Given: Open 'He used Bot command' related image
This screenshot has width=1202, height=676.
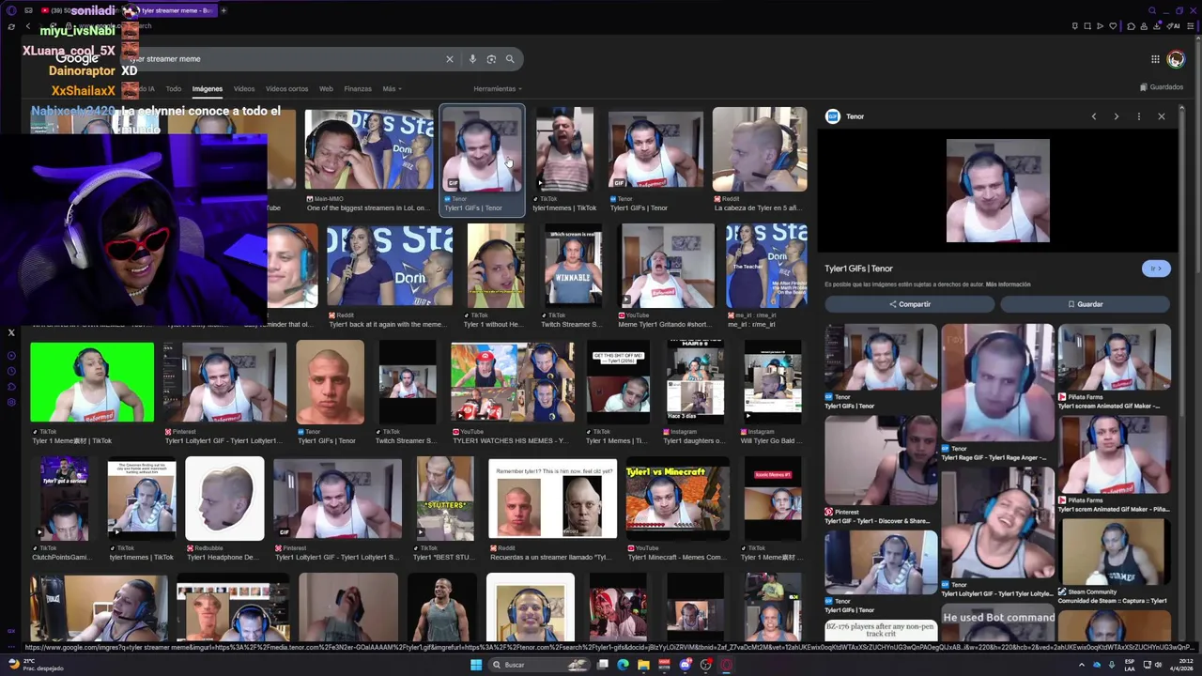Looking at the screenshot, I should coord(998,623).
